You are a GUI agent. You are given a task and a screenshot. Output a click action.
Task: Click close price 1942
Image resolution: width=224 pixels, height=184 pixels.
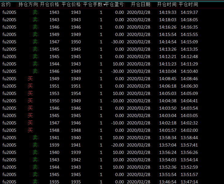tap(76, 160)
